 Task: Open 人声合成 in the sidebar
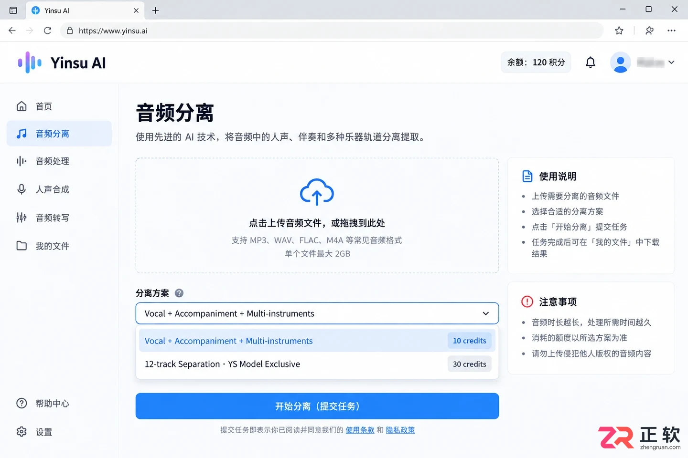pos(59,189)
